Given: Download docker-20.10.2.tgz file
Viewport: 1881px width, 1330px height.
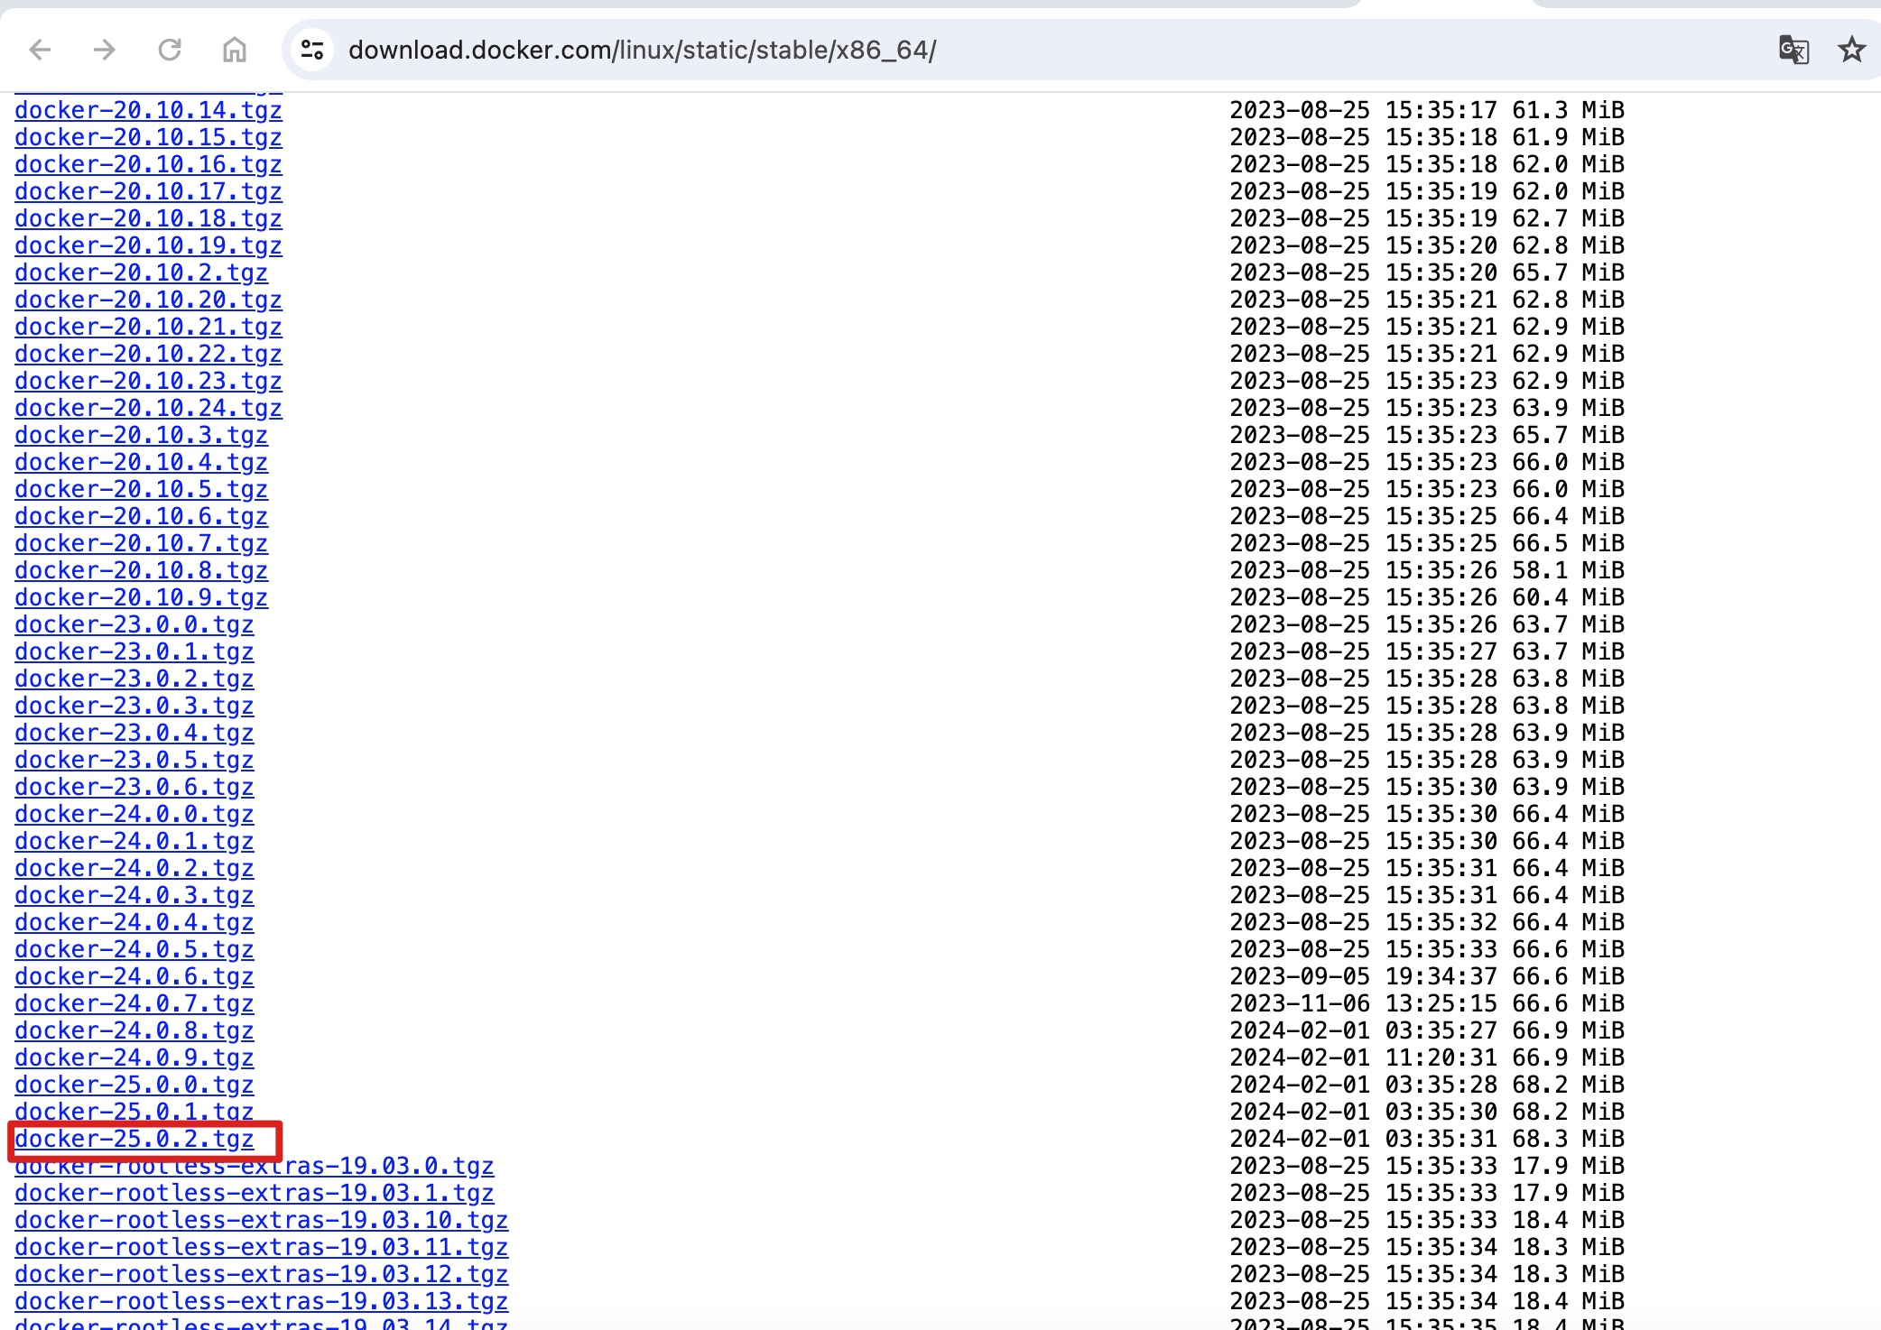Looking at the screenshot, I should pyautogui.click(x=141, y=272).
